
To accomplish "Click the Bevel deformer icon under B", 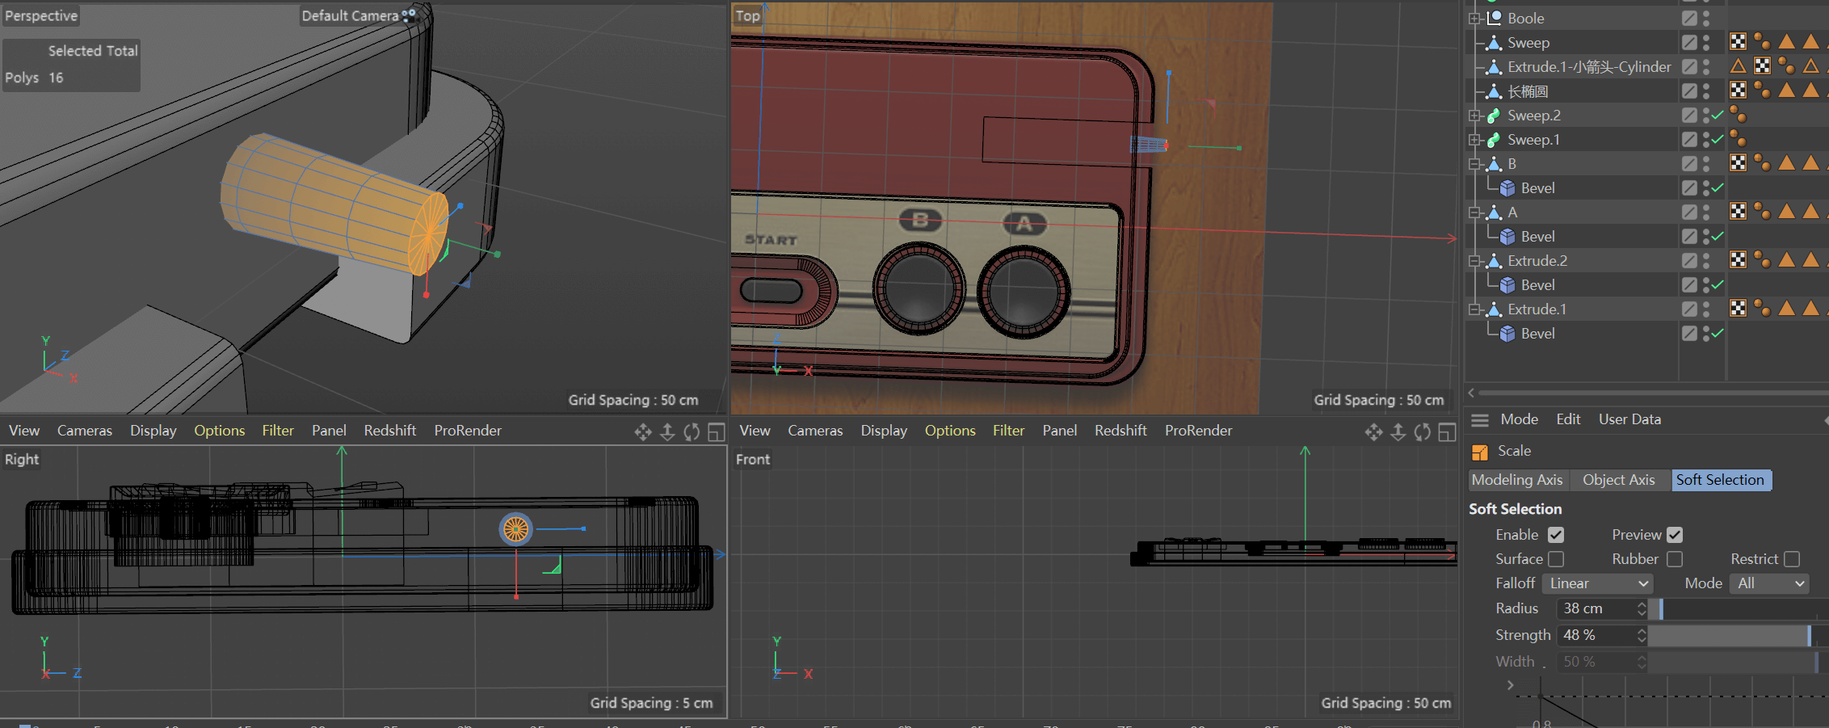I will [x=1507, y=188].
